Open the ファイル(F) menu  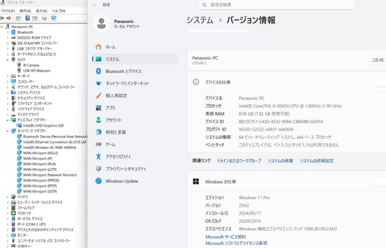8,11
